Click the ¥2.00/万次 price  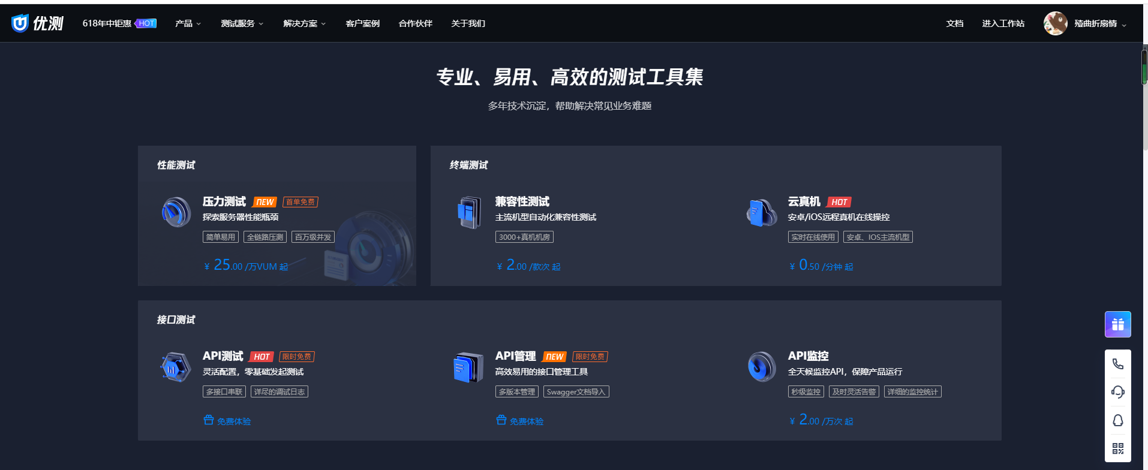point(821,420)
